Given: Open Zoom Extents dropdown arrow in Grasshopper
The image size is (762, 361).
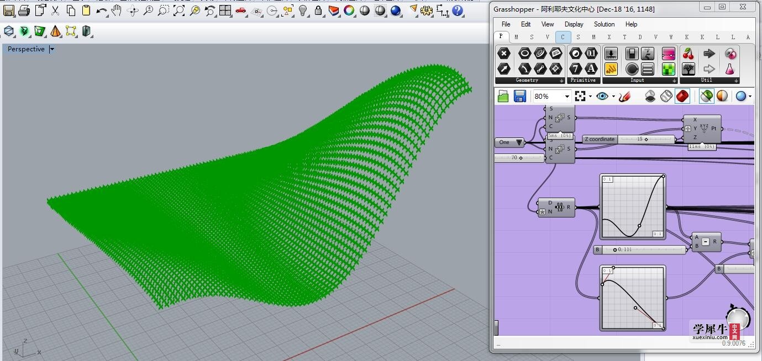Looking at the screenshot, I should click(x=590, y=96).
